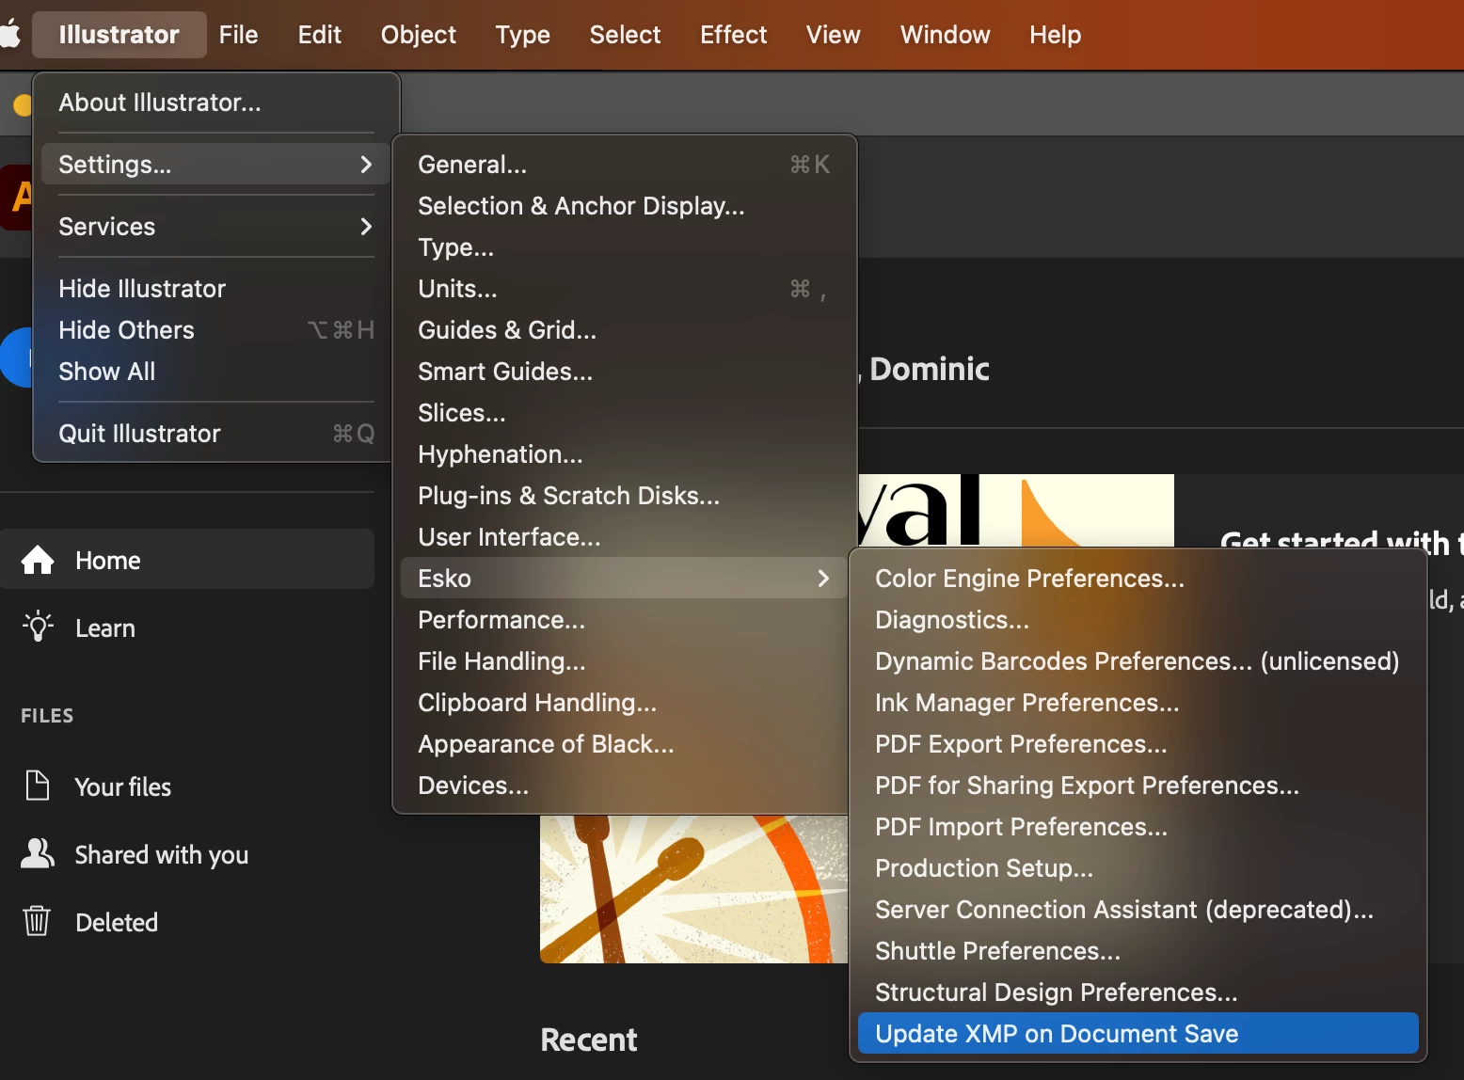Choose Hide Others
The height and width of the screenshot is (1080, 1464).
(216, 330)
